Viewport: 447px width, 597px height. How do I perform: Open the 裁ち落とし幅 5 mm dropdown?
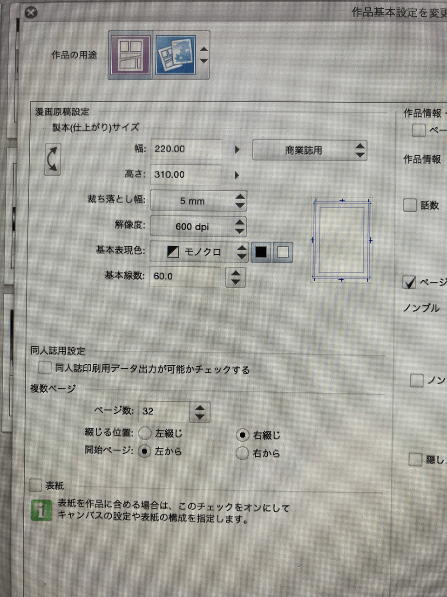pos(198,201)
